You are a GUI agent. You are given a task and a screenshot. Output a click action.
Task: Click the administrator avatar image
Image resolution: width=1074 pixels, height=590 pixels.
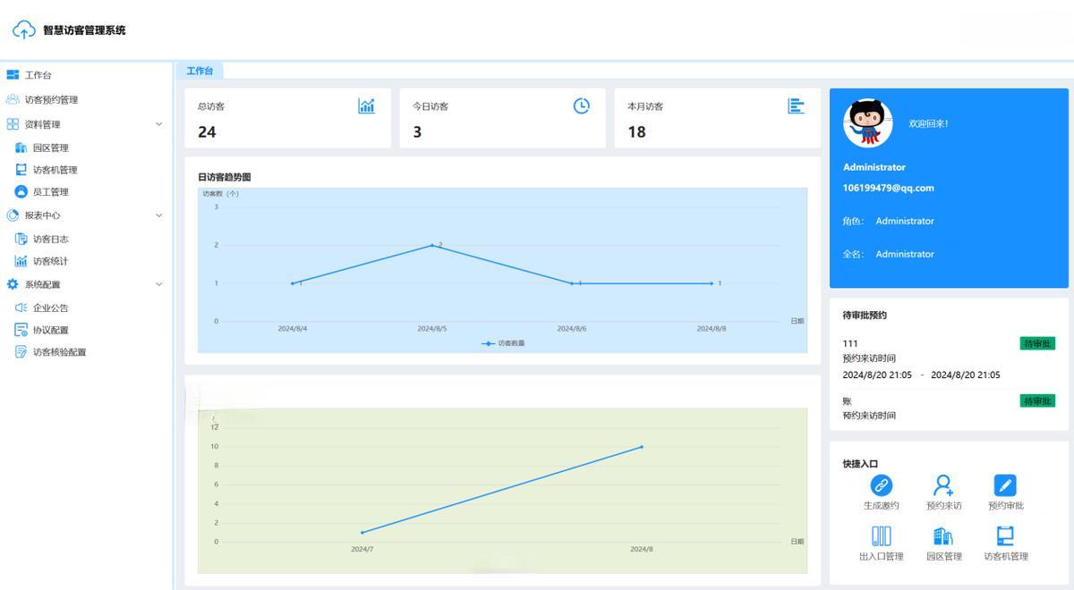pyautogui.click(x=868, y=123)
